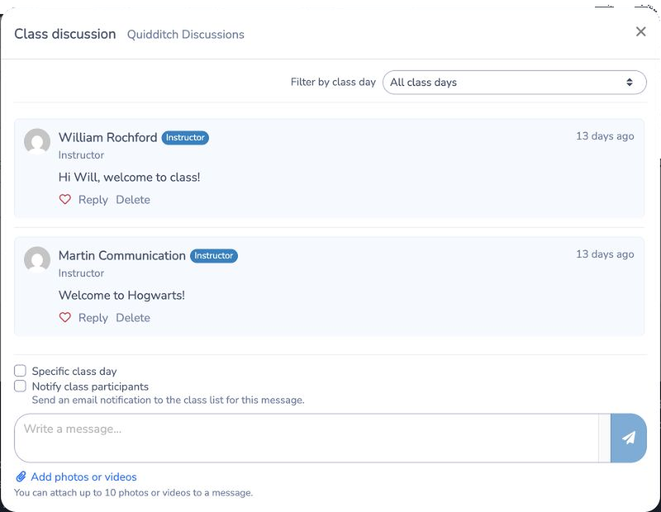661x512 pixels.
Task: Close the Class discussion dialog
Action: pos(641,31)
